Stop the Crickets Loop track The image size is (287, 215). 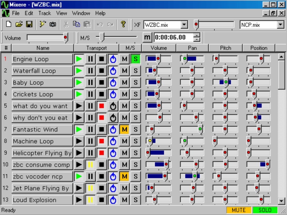102,94
